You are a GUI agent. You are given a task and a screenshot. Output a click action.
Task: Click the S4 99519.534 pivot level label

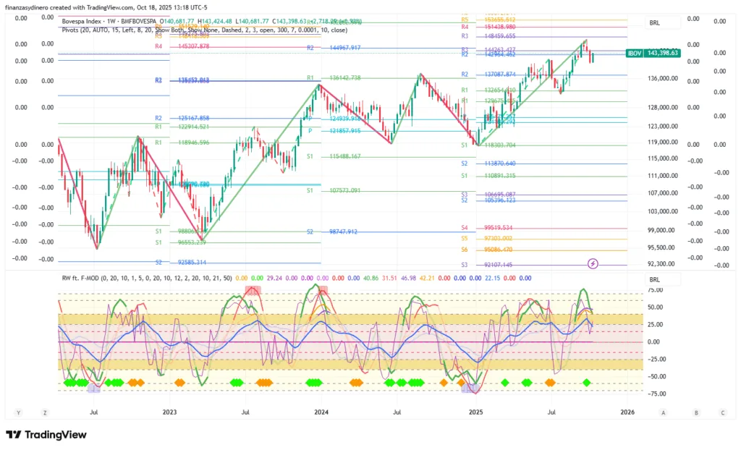pyautogui.click(x=494, y=228)
